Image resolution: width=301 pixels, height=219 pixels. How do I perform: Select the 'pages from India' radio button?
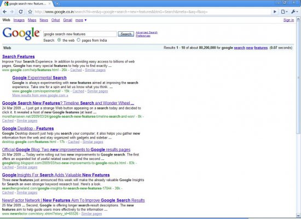tap(78, 40)
